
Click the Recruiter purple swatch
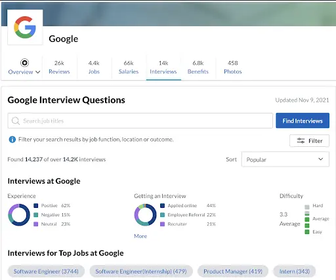click(x=162, y=224)
